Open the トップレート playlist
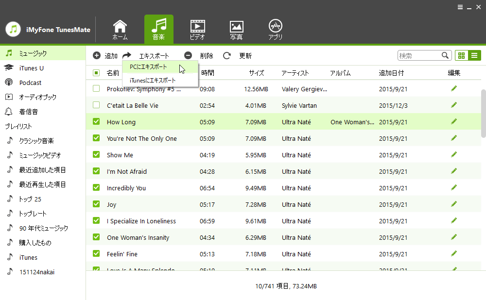 43,214
